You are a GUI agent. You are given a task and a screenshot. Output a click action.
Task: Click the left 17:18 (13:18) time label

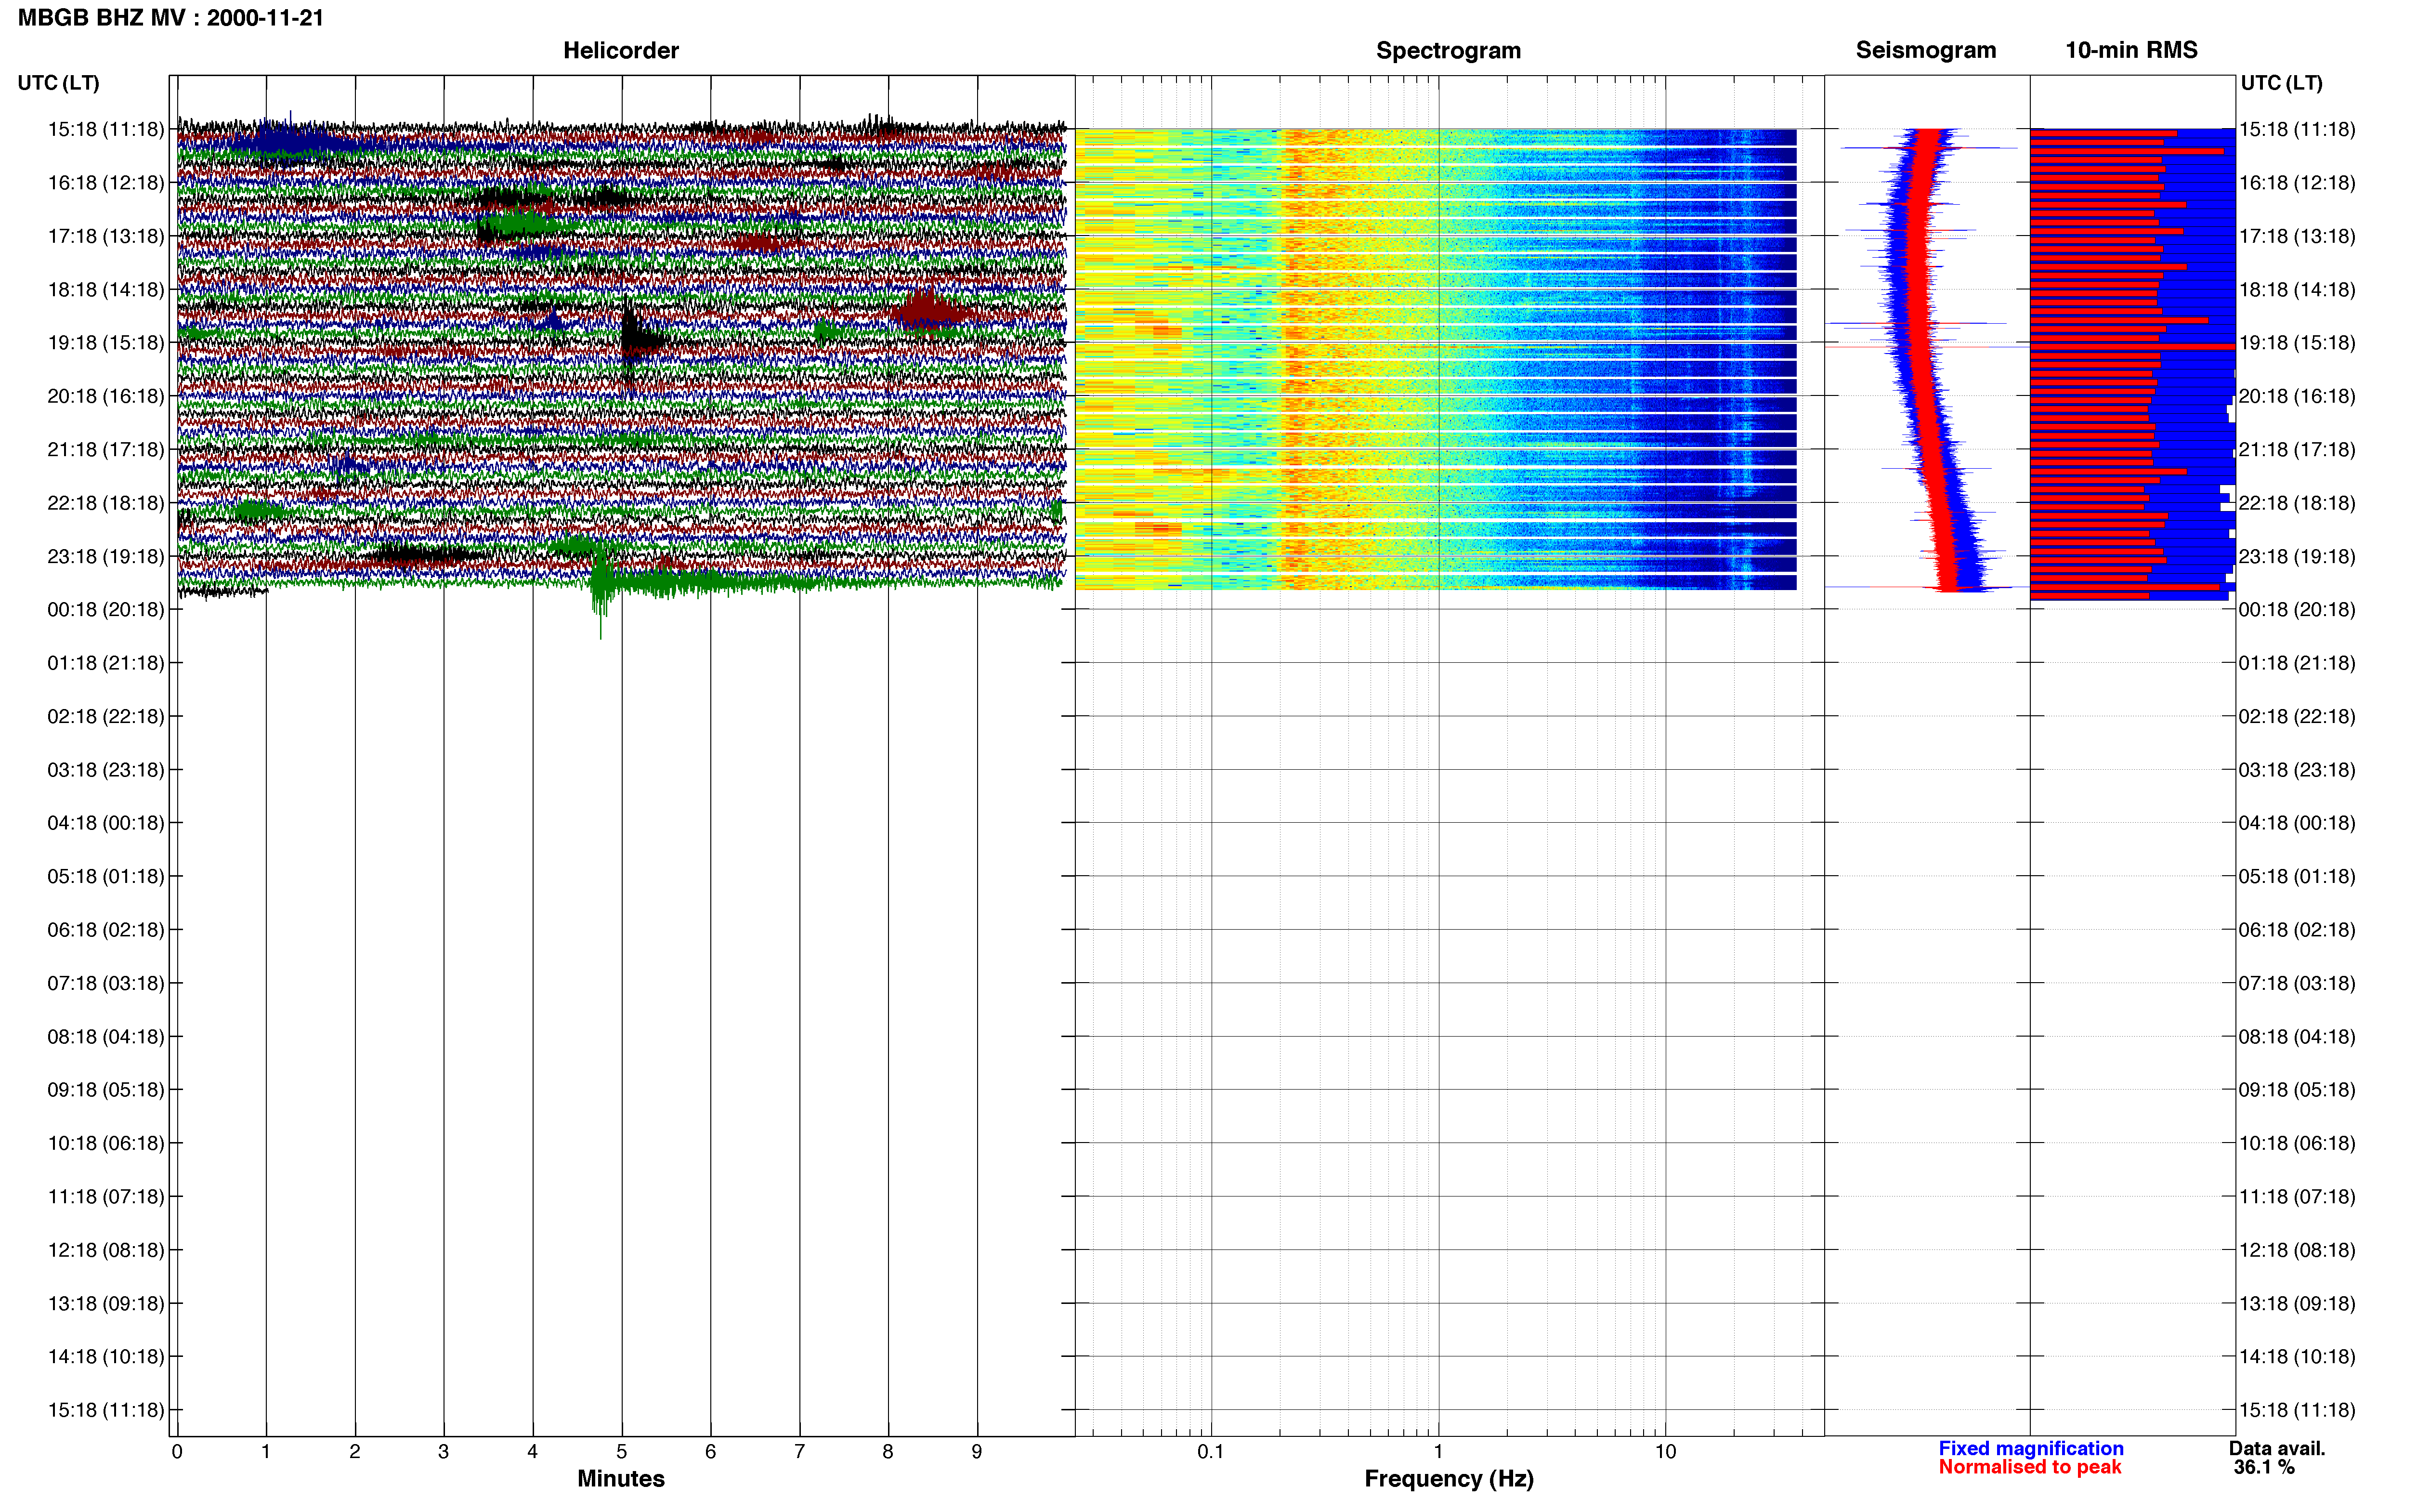[106, 236]
